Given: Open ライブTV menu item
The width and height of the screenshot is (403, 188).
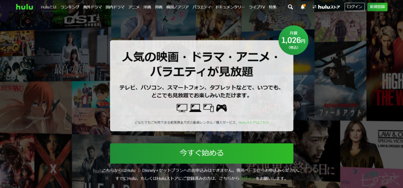Looking at the screenshot, I should 257,7.
